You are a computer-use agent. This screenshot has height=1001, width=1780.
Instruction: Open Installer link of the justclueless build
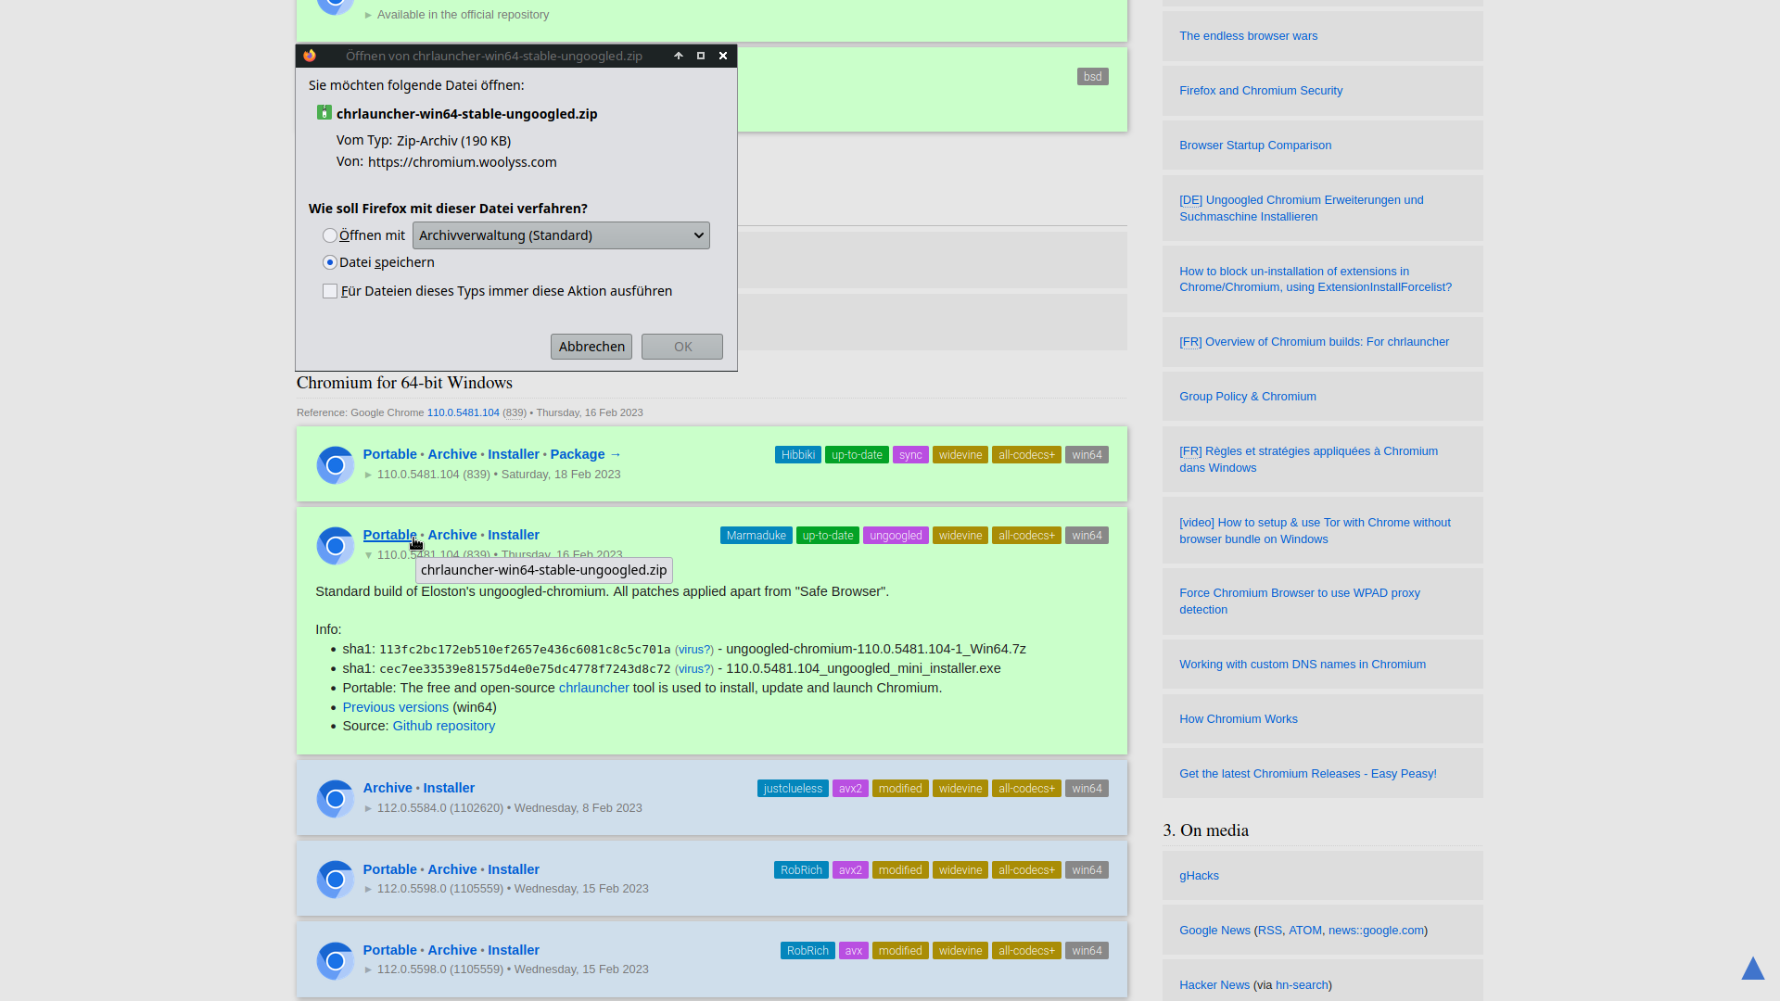[449, 788]
